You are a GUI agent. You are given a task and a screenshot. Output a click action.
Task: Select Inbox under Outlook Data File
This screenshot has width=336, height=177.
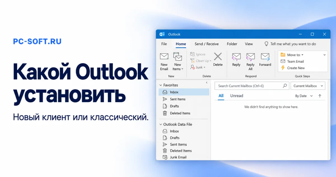coord(184,131)
